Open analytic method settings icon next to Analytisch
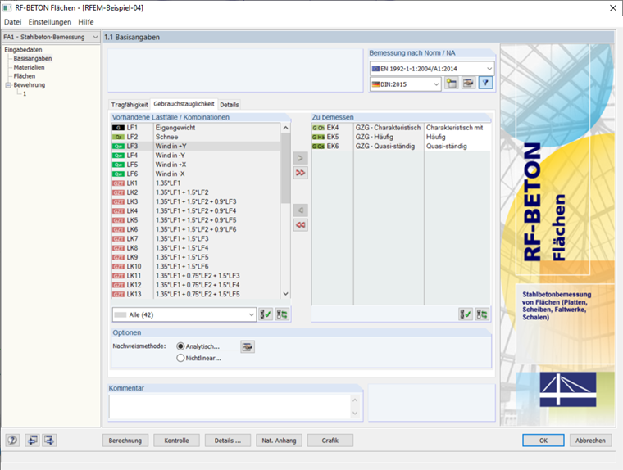Viewport: 623px width, 470px height. [x=248, y=346]
